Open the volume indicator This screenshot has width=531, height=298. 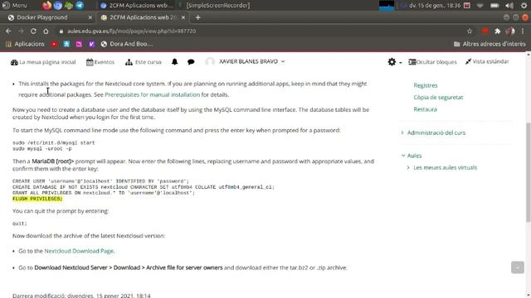tap(509, 5)
